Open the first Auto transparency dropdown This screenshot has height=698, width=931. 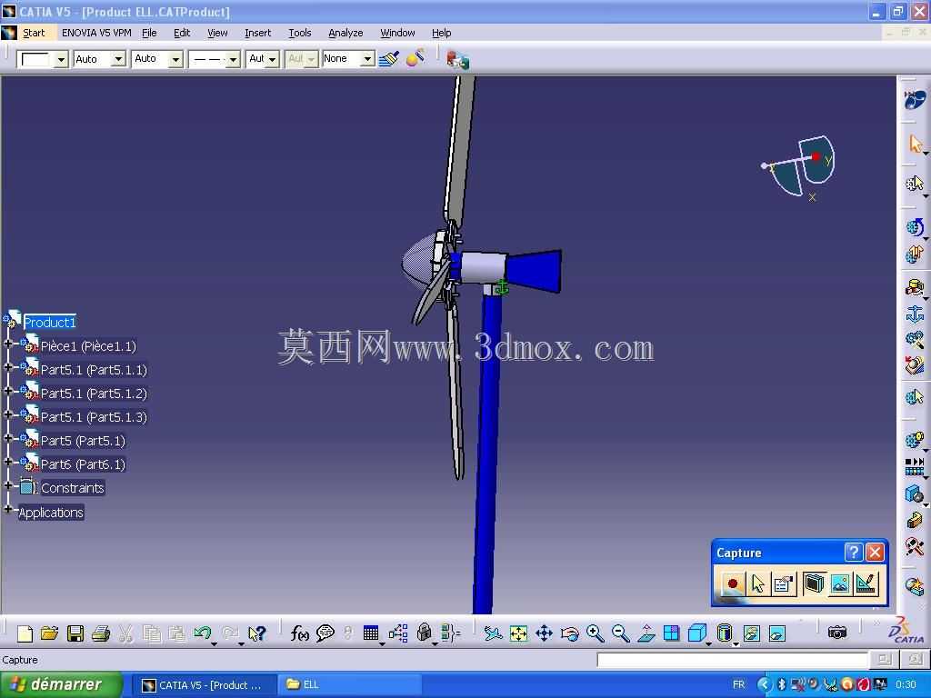click(x=119, y=59)
